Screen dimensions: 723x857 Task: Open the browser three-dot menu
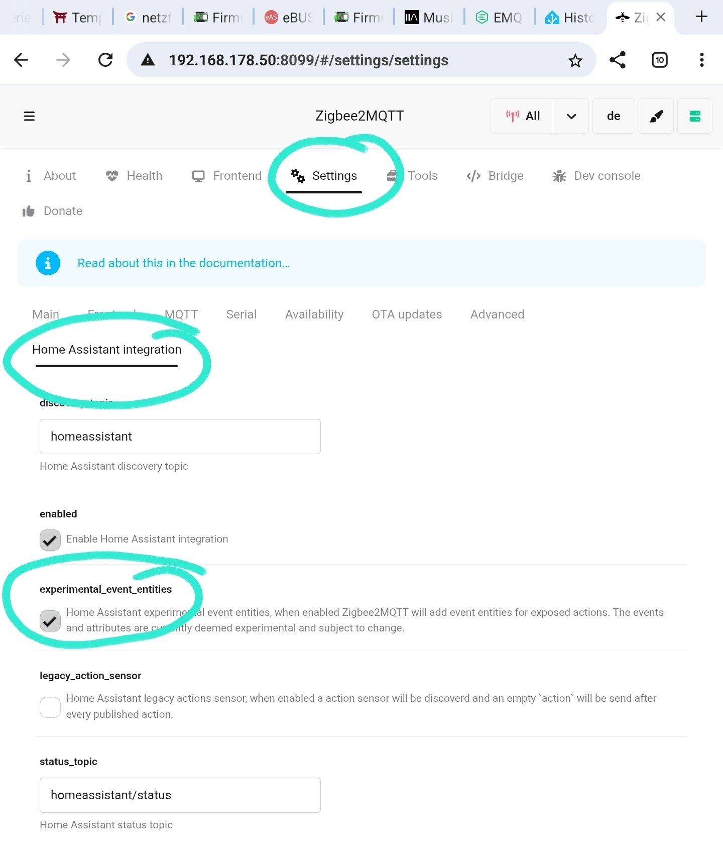[701, 60]
